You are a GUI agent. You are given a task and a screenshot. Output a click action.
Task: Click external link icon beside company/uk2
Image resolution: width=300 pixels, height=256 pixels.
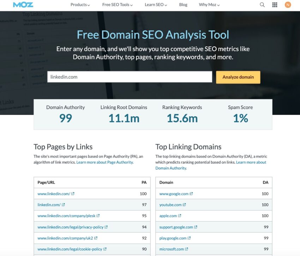click(96, 238)
